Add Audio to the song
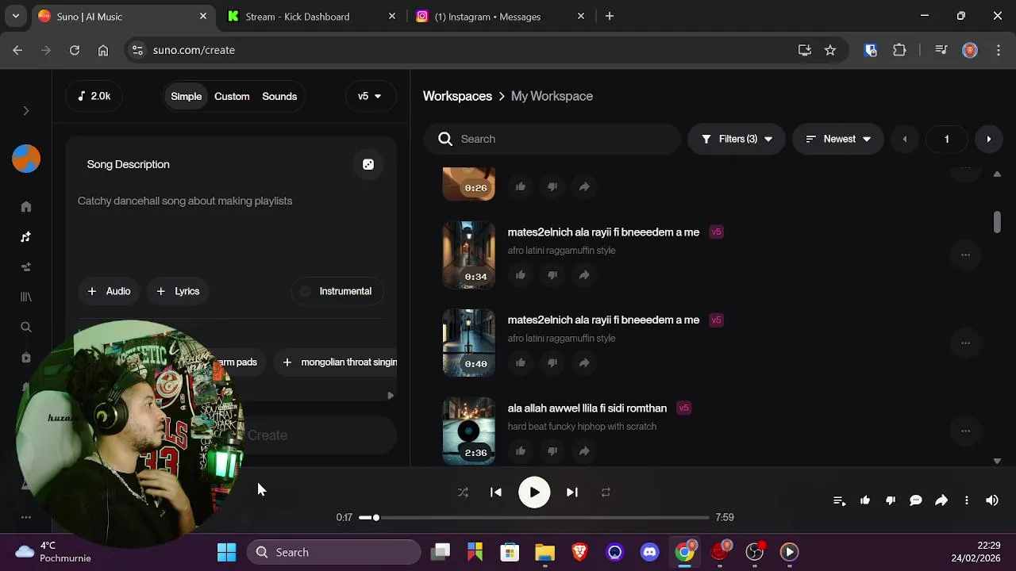Image resolution: width=1016 pixels, height=571 pixels. click(x=109, y=291)
